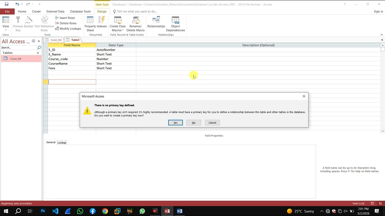The width and height of the screenshot is (385, 216).
Task: Click the empty active field name cell
Action: [72, 82]
